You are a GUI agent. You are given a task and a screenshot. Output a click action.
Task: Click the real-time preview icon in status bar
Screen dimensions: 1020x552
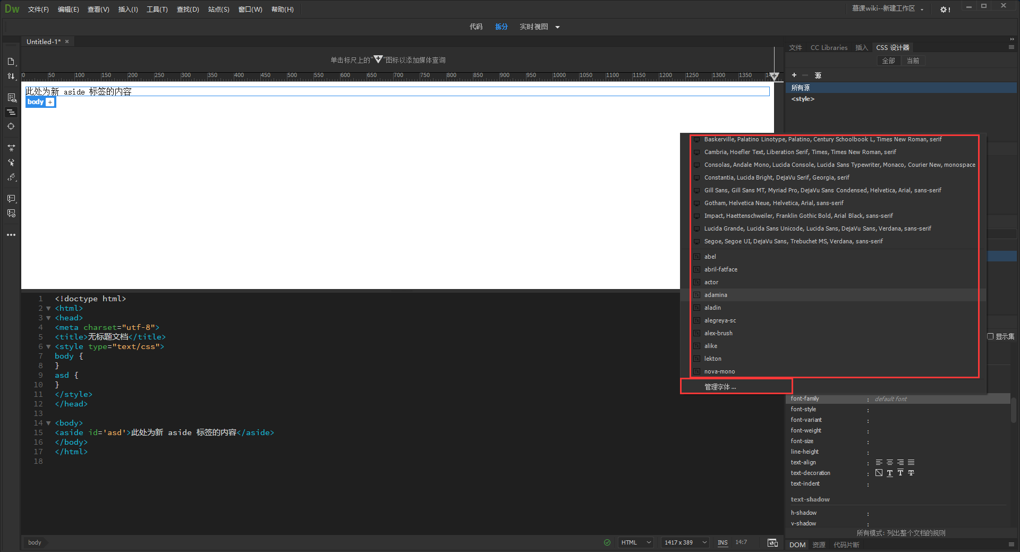(x=773, y=542)
